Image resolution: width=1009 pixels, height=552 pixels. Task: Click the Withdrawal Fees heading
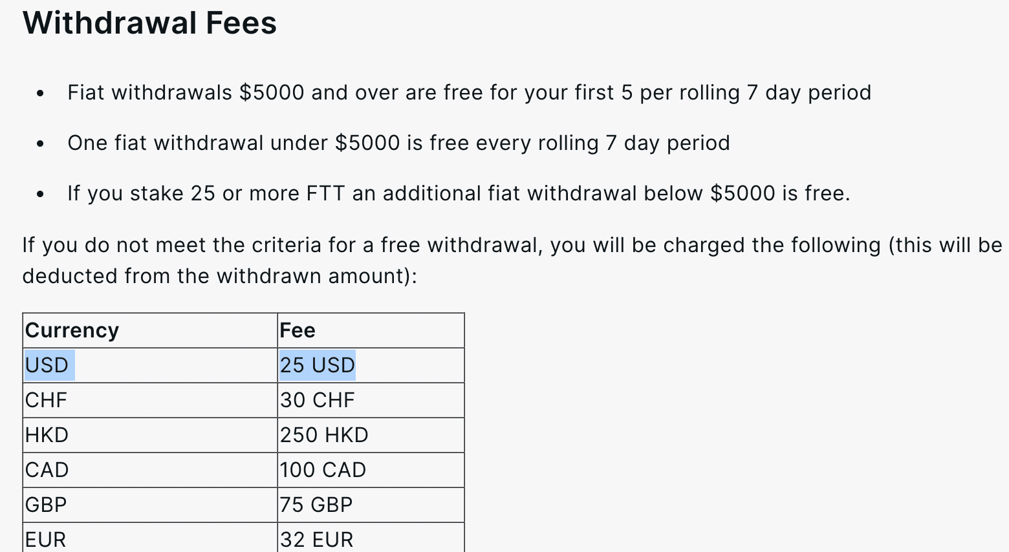pyautogui.click(x=149, y=23)
